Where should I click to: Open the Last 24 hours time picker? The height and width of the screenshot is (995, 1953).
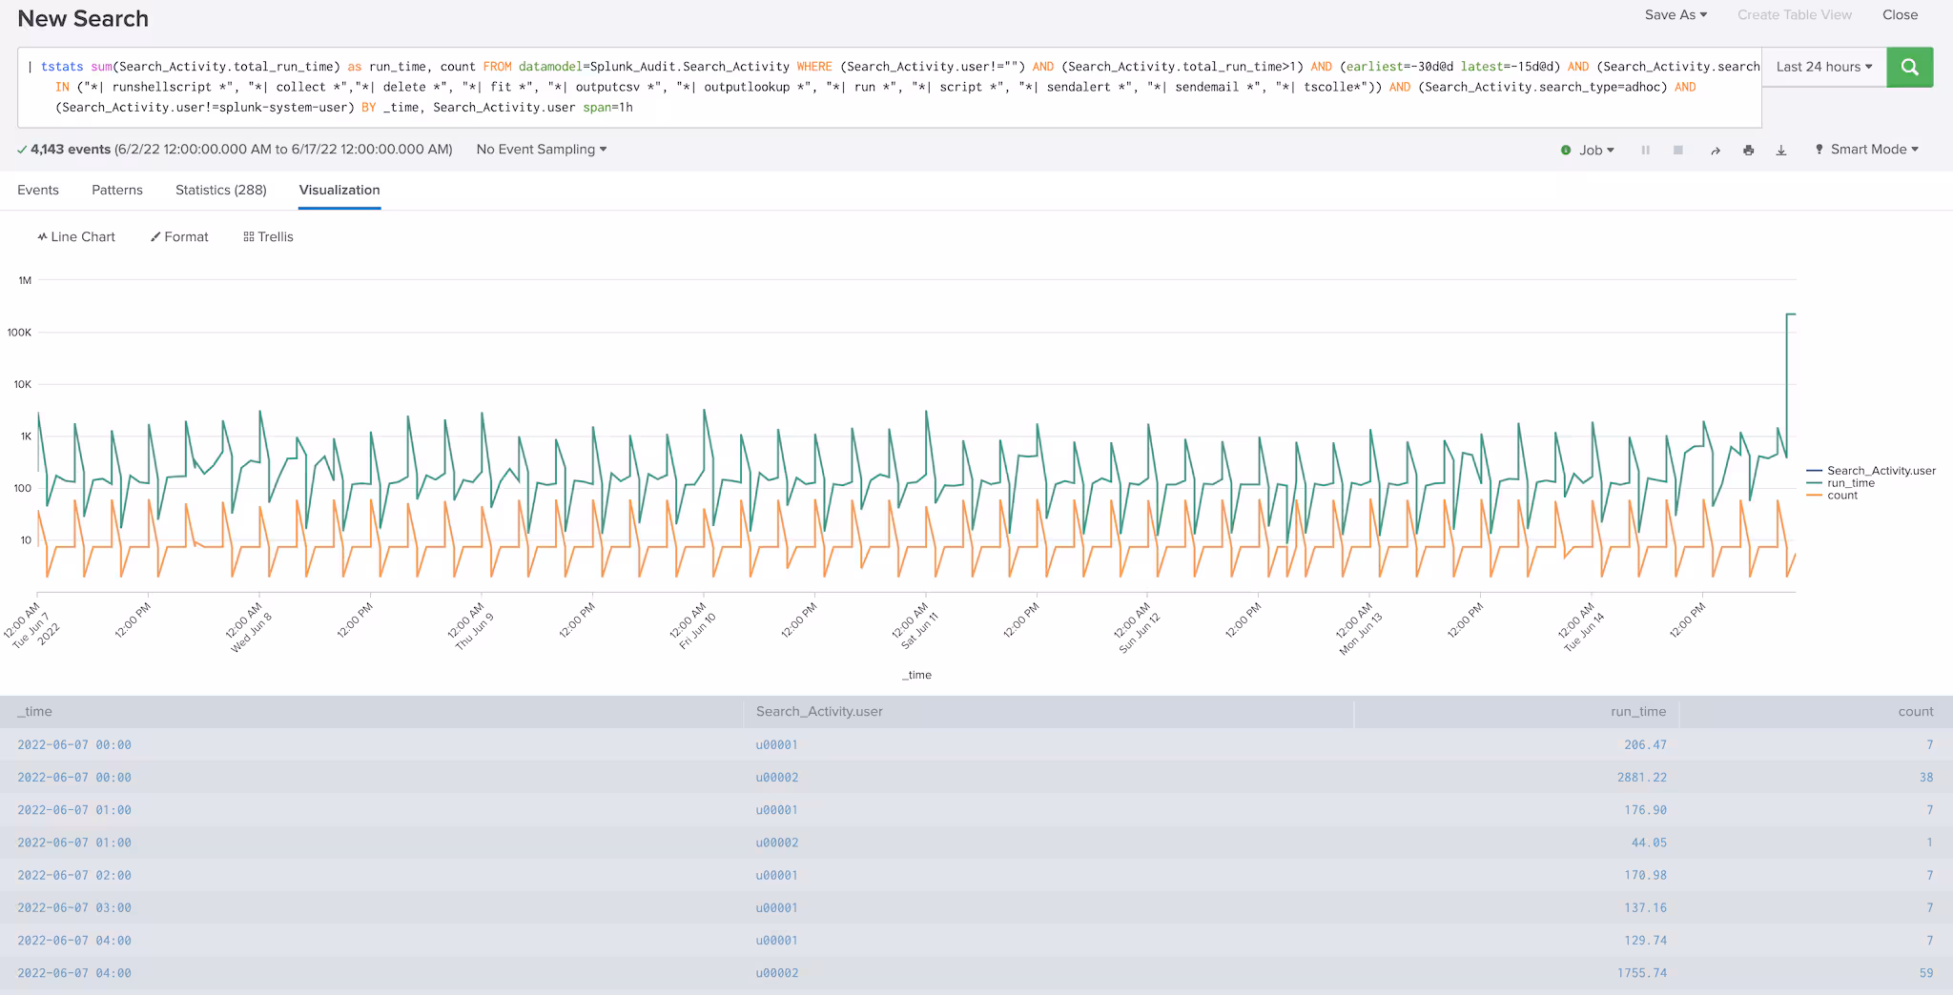[x=1823, y=67]
